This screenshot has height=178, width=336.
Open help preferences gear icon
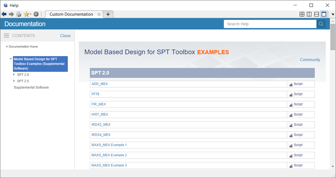(x=36, y=14)
